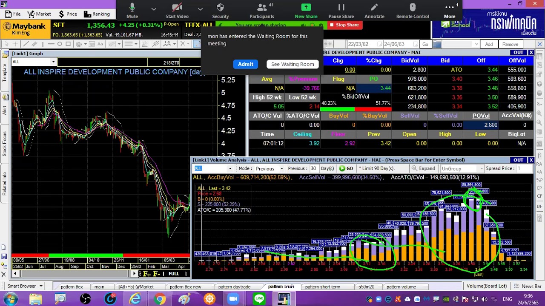The image size is (545, 306).
Task: Pause the screen share
Action: point(341,10)
